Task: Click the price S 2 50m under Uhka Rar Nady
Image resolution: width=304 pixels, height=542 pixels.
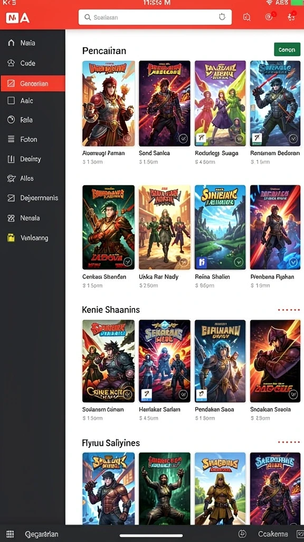Action: pyautogui.click(x=148, y=285)
